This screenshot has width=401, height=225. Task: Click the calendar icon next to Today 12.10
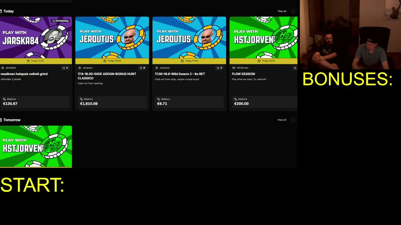[x=28, y=61]
